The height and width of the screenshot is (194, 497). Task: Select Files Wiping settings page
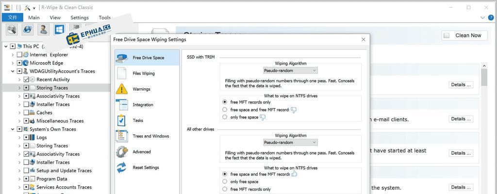pos(147,73)
